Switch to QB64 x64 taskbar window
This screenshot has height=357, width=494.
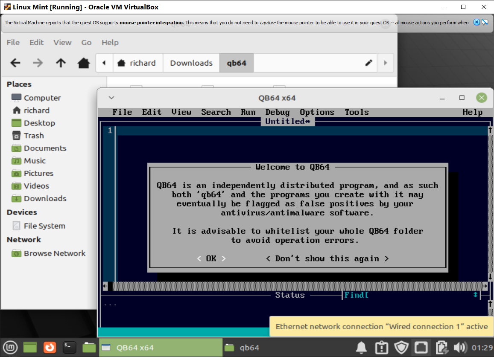(x=161, y=348)
